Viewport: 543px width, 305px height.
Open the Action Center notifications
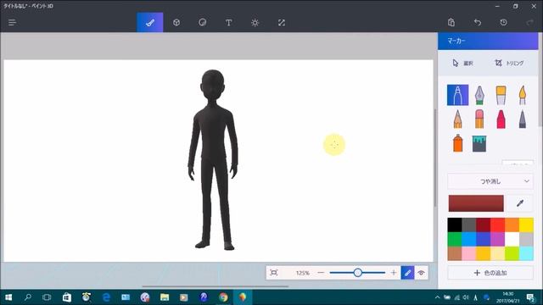pos(530,297)
